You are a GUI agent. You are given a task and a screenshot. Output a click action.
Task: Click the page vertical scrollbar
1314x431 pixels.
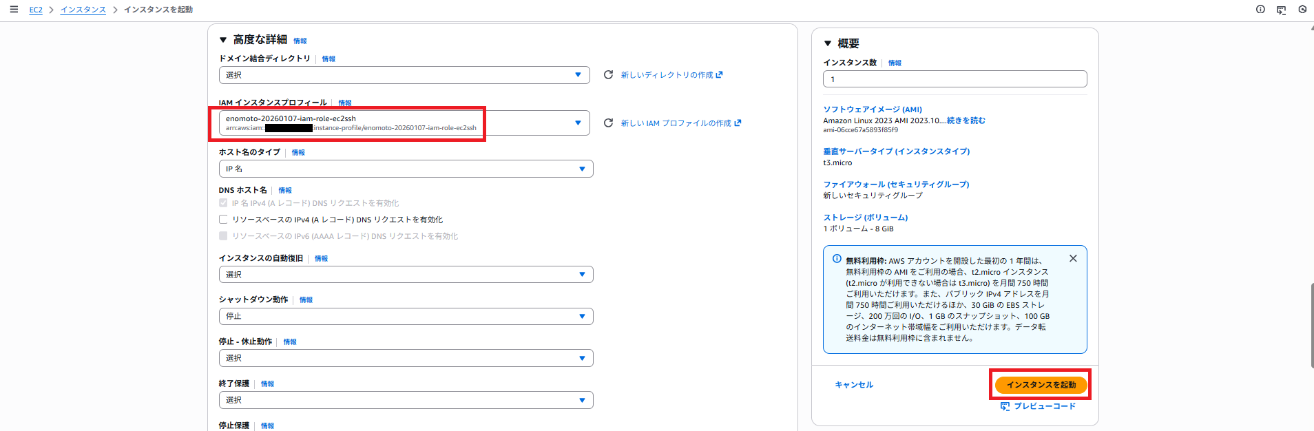tap(1311, 325)
